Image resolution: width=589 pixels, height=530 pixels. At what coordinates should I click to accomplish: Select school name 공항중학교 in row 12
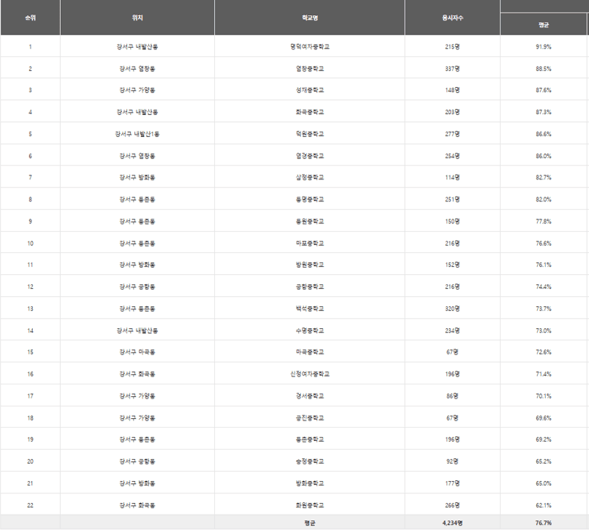pyautogui.click(x=310, y=287)
